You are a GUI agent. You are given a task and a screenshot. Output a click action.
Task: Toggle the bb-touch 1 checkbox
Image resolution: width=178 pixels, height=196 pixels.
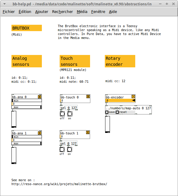[x=88, y=133]
